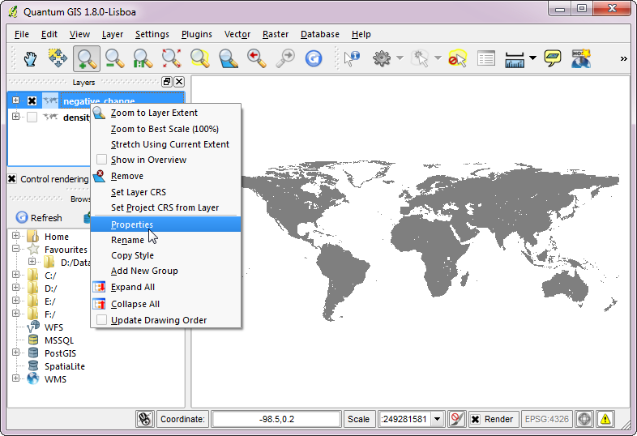Open the measure tool dropdown arrow

(x=532, y=58)
